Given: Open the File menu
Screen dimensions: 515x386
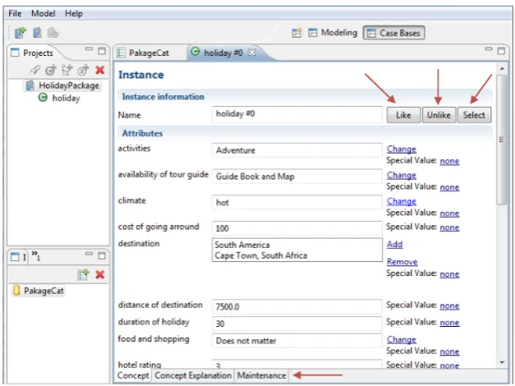Looking at the screenshot, I should [15, 13].
